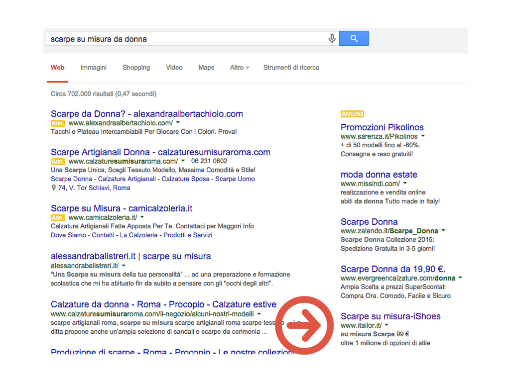Click the blue magnifier search button
The height and width of the screenshot is (382, 510).
point(354,38)
